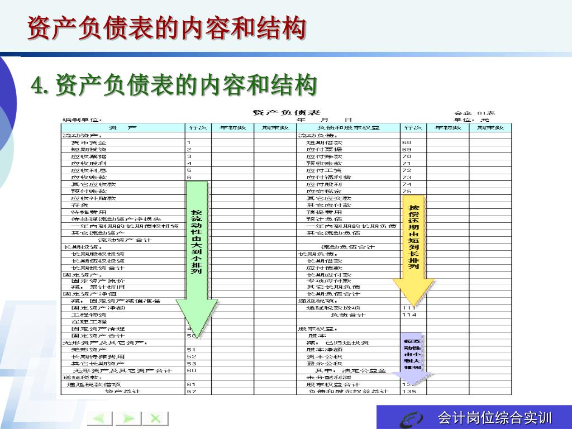This screenshot has height=429, width=572.
Task: Select the 存货 row
Action: pyautogui.click(x=79, y=205)
